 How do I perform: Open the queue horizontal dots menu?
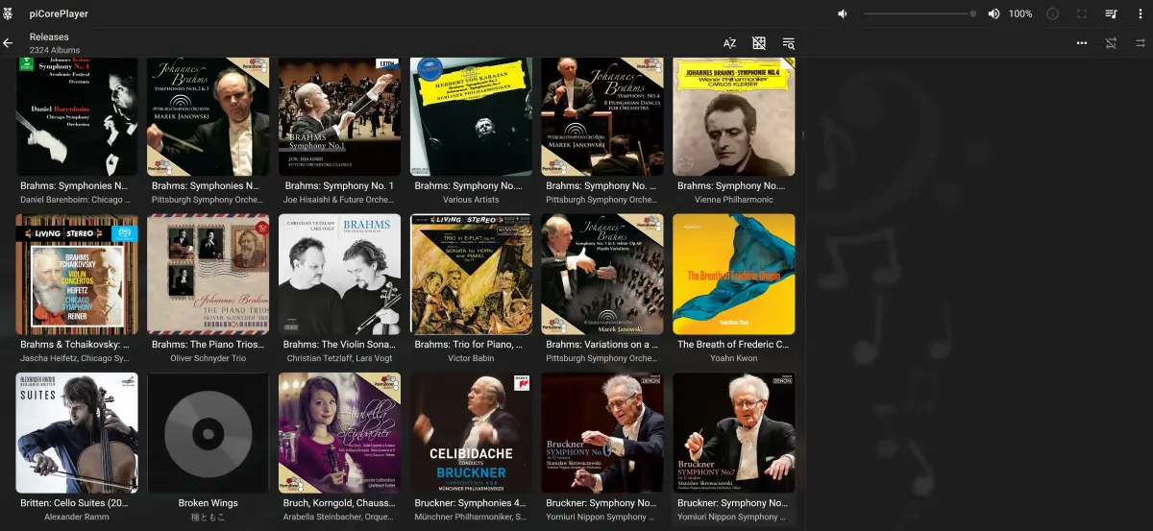(x=1082, y=43)
